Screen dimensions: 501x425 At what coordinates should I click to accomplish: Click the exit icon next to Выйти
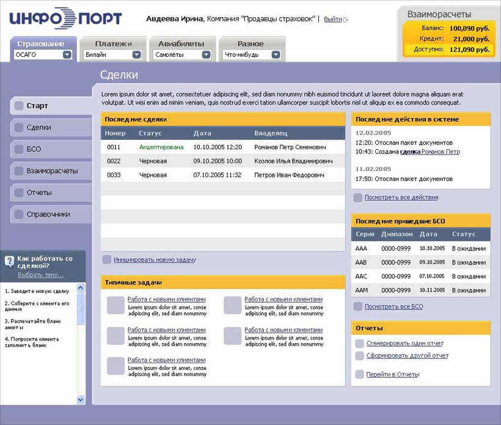(x=346, y=20)
